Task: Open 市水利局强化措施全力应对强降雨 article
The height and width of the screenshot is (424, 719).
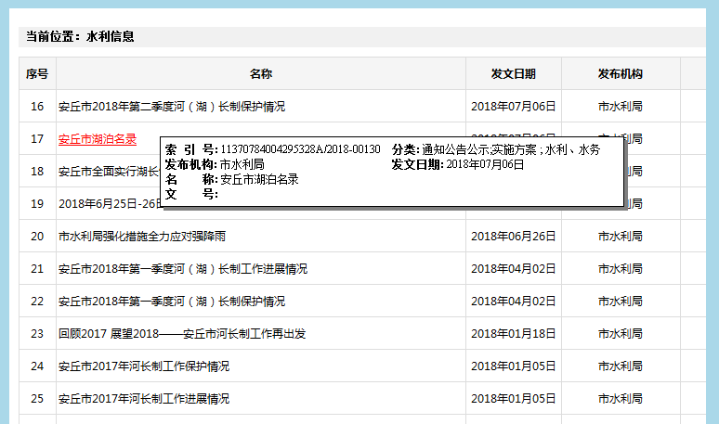Action: point(142,237)
